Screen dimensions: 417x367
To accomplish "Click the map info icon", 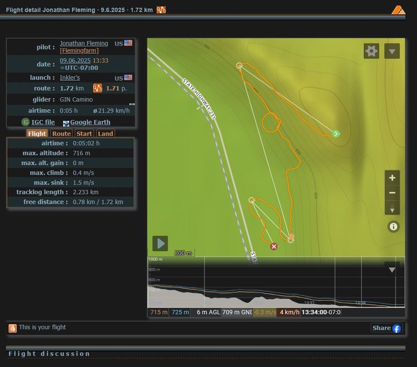I will click(x=393, y=227).
